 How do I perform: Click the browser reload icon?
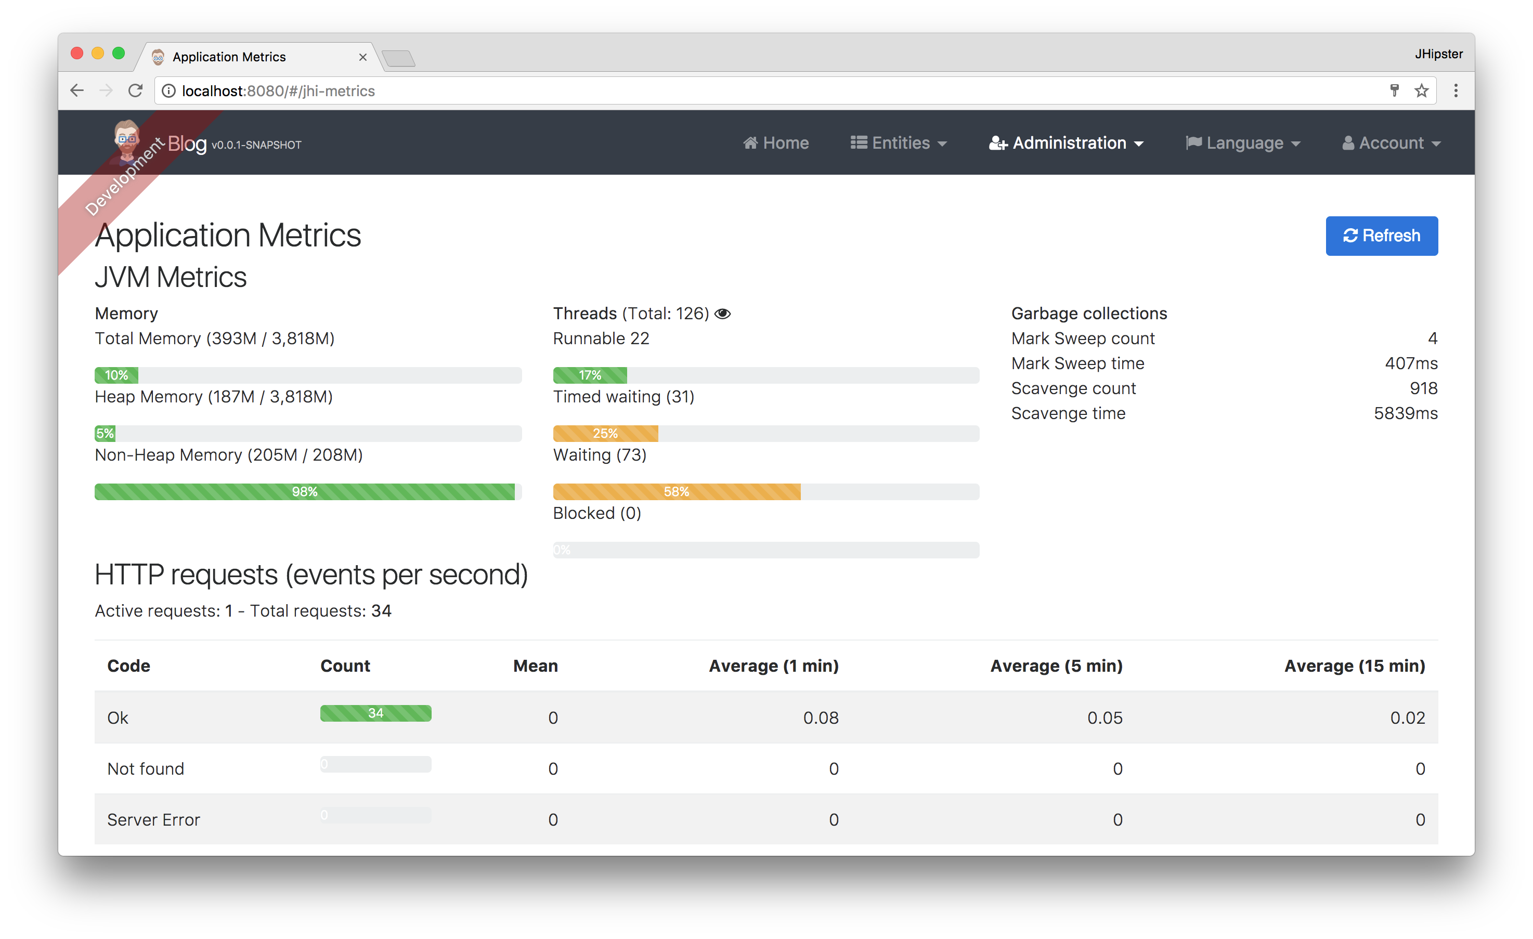click(136, 91)
